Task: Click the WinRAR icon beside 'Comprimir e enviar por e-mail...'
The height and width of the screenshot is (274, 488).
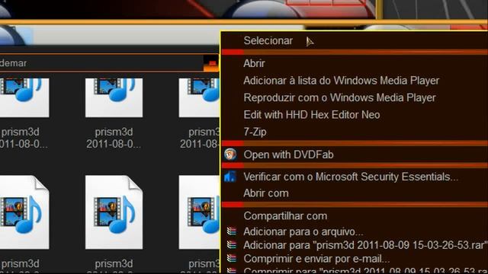Action: click(x=231, y=258)
